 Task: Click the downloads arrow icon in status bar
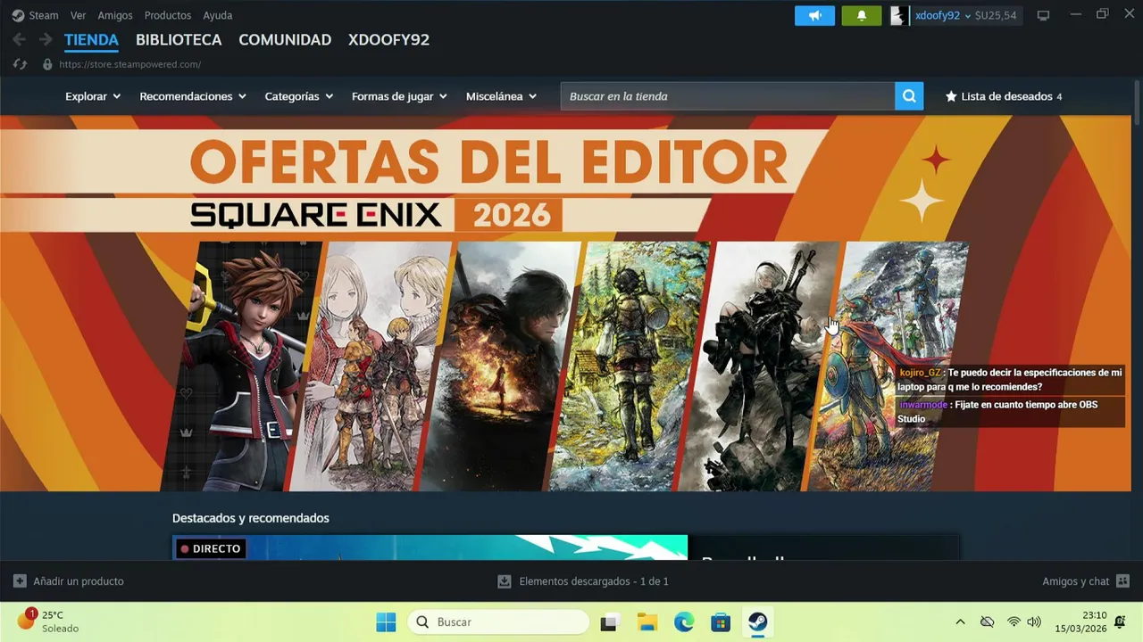tap(505, 581)
